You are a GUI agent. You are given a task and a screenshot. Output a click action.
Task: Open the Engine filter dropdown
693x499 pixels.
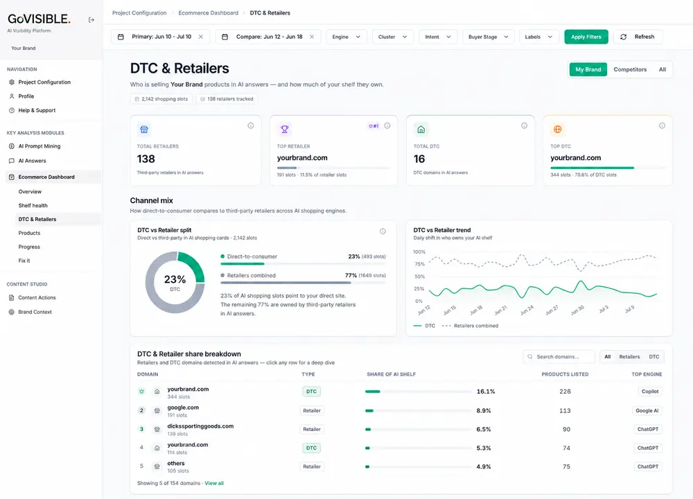(x=346, y=37)
